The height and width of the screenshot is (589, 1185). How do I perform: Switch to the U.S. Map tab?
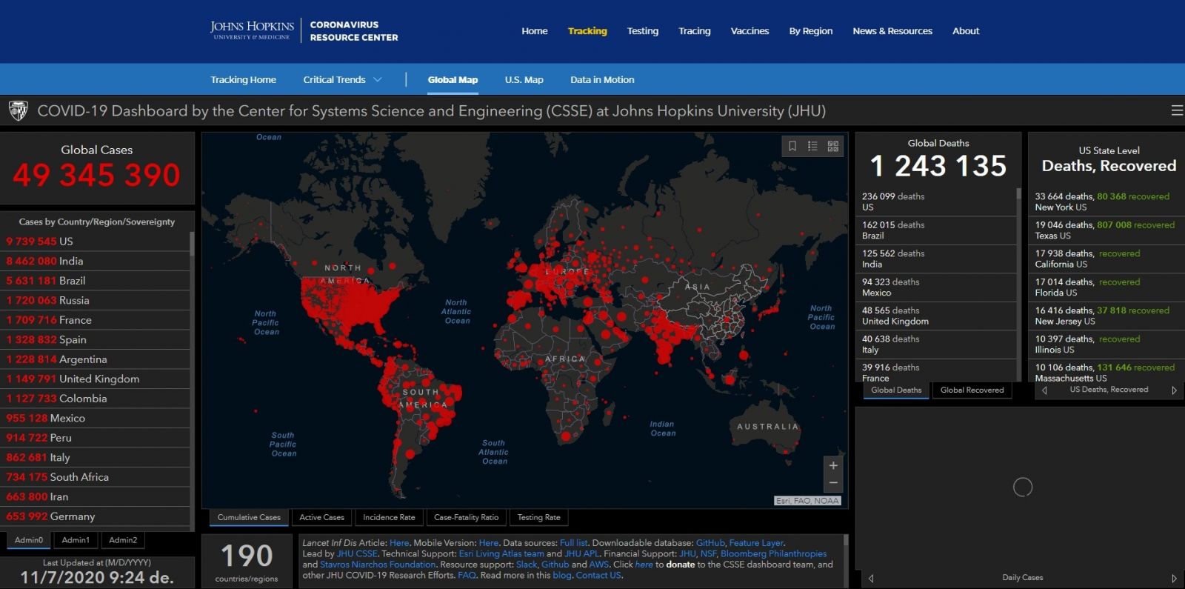coord(524,80)
